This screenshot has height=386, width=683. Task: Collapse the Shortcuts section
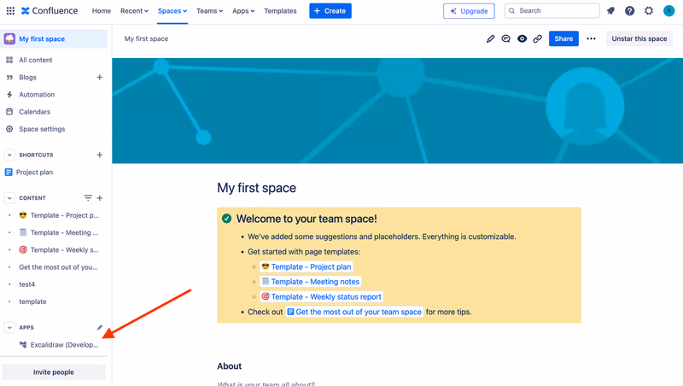click(9, 155)
